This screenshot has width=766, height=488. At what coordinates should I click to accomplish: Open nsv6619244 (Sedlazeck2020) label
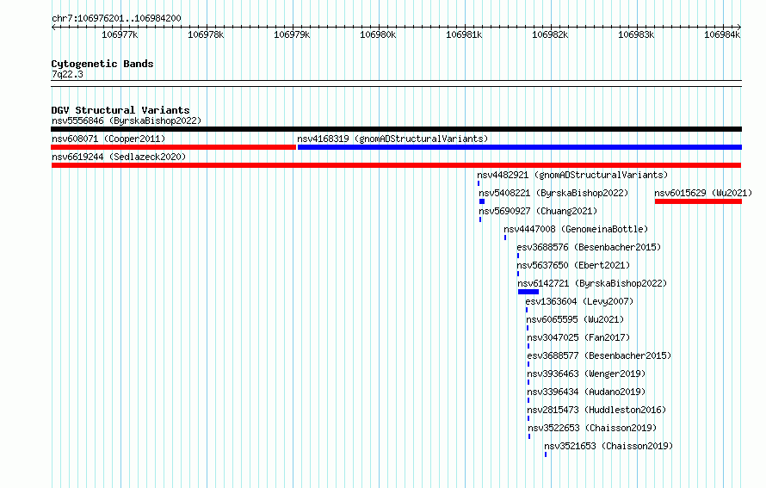(x=119, y=157)
